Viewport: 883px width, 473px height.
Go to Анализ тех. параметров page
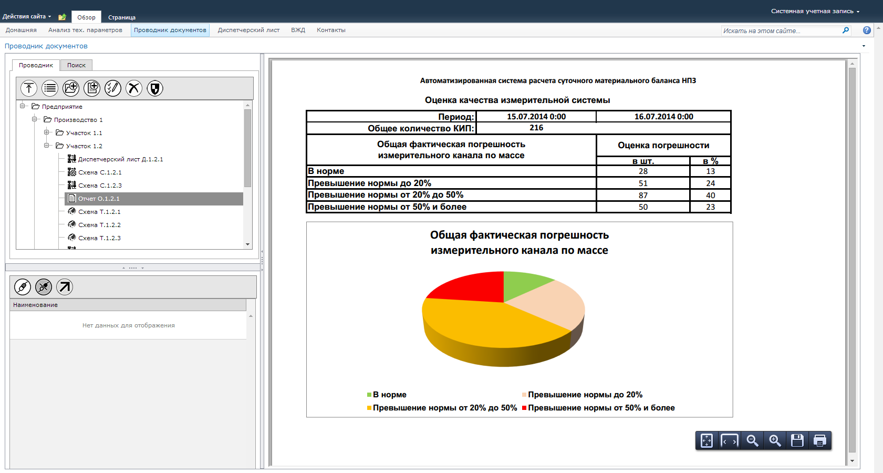pyautogui.click(x=85, y=30)
